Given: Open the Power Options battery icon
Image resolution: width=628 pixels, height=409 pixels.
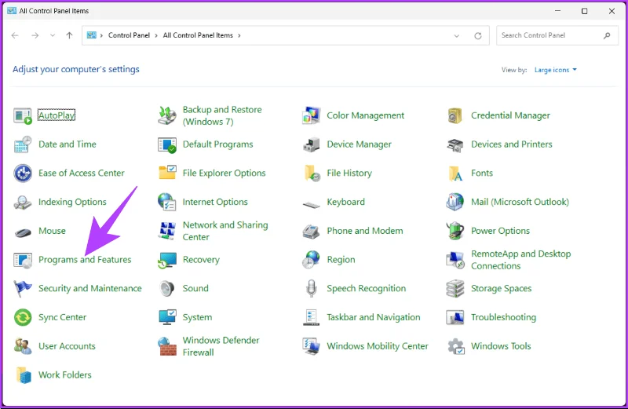Looking at the screenshot, I should [455, 231].
